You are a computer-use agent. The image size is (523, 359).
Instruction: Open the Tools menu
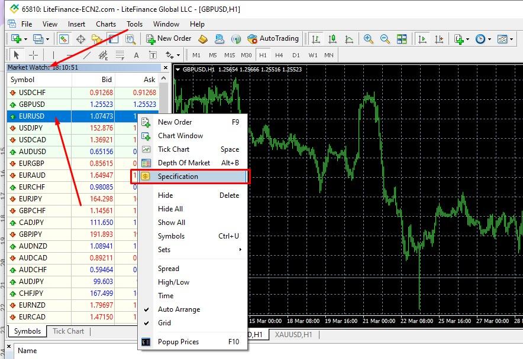coord(134,24)
